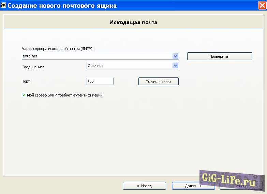Click inside the smtp.net server address field
The height and width of the screenshot is (194, 267).
click(95, 56)
